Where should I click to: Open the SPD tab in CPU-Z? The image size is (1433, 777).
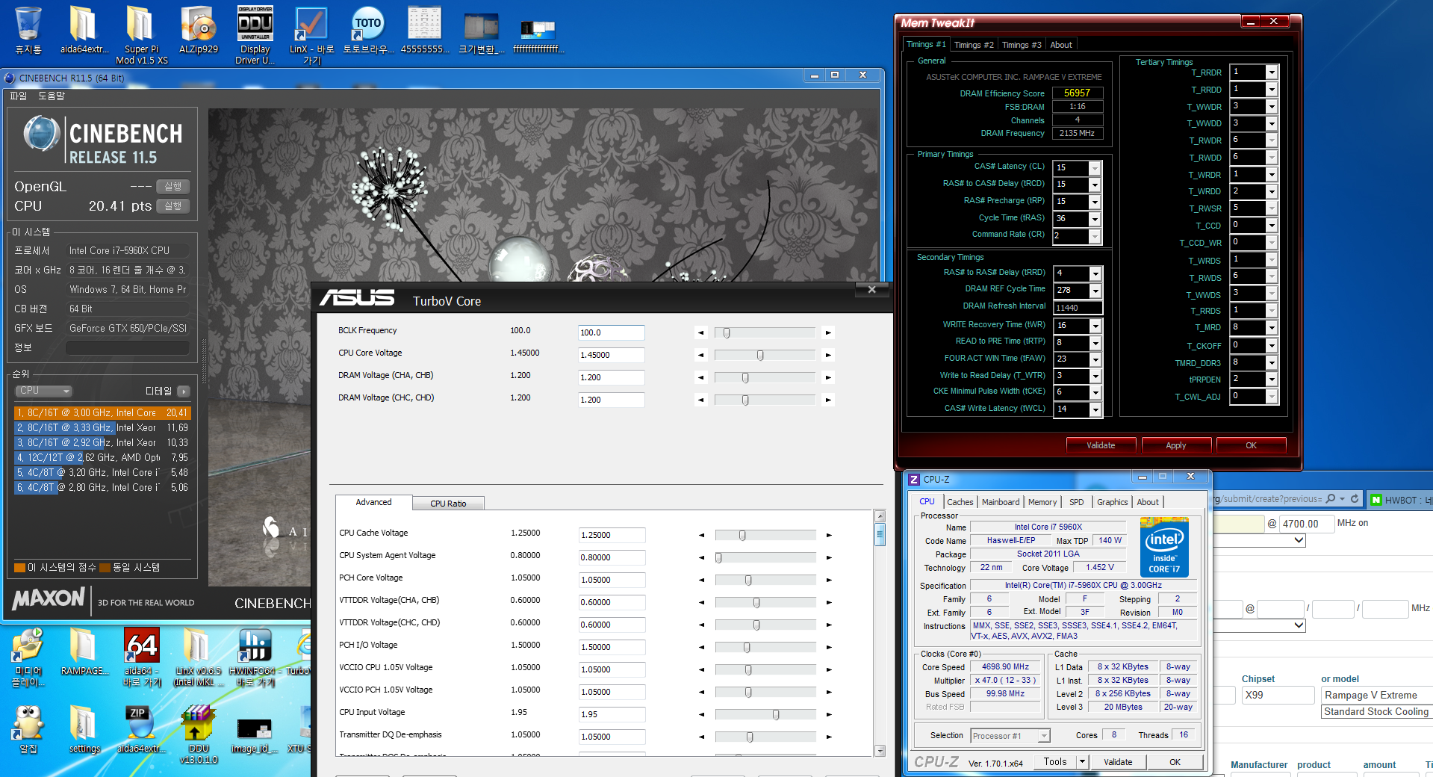tap(1076, 502)
